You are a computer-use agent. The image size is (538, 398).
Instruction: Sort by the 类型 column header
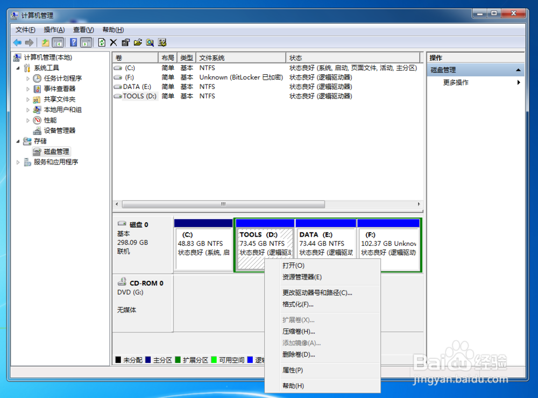pos(186,58)
